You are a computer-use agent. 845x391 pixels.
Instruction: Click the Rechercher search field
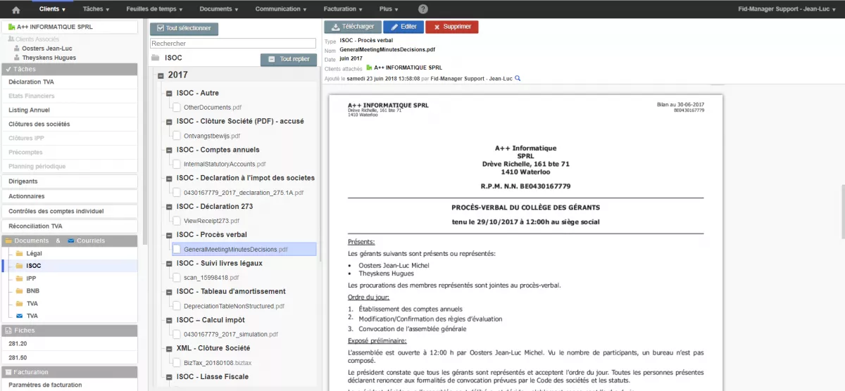tap(233, 44)
